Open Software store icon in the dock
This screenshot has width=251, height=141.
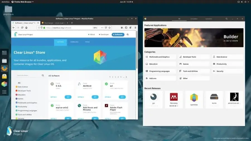tap(4, 84)
